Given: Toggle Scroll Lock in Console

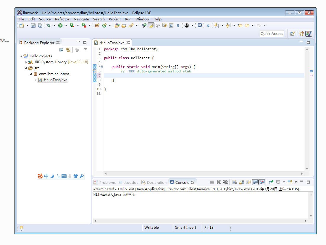Looking at the screenshot, I should (242, 182).
